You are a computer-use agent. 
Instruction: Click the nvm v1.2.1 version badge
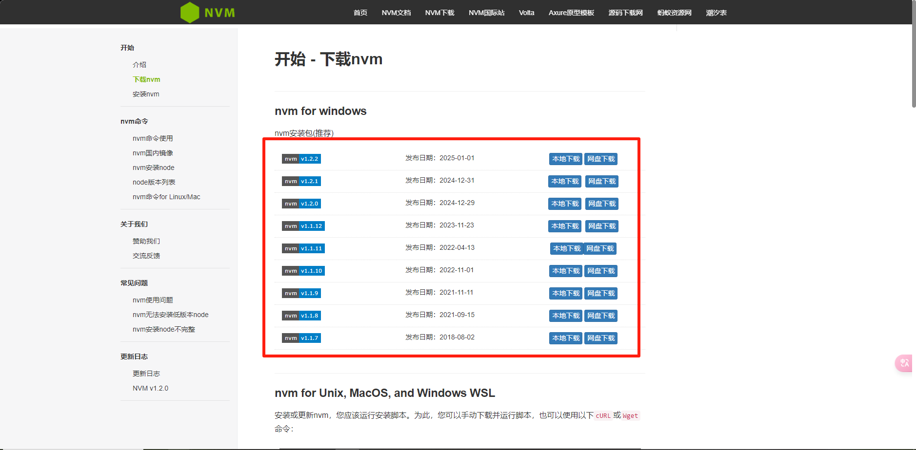[301, 181]
